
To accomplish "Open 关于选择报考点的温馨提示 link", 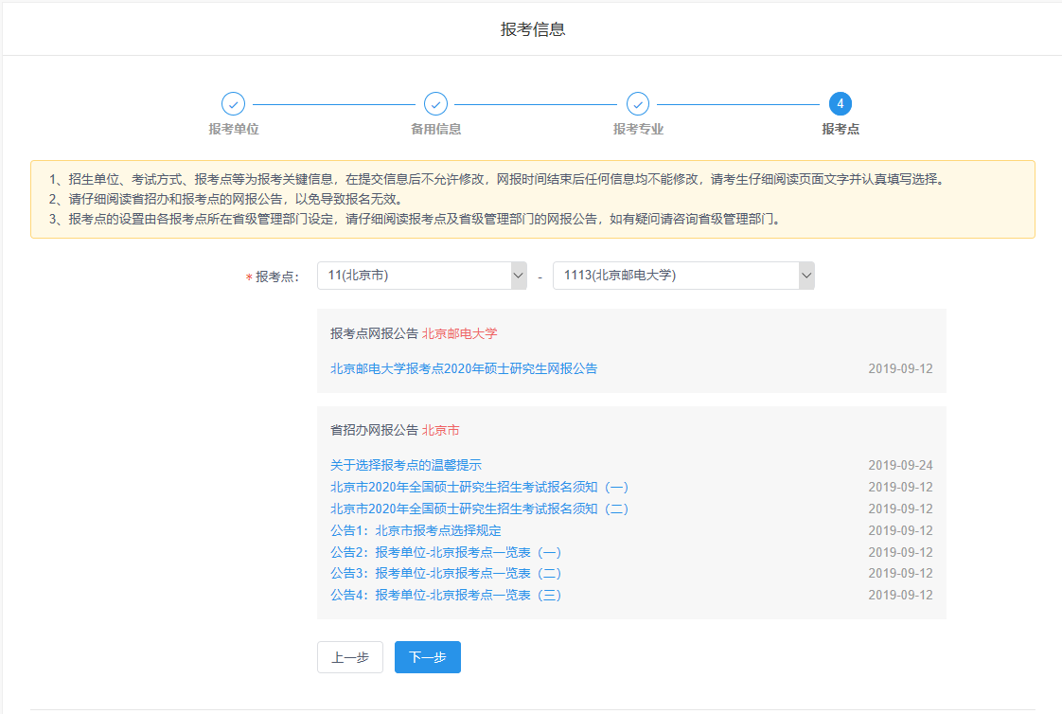I will (x=405, y=465).
